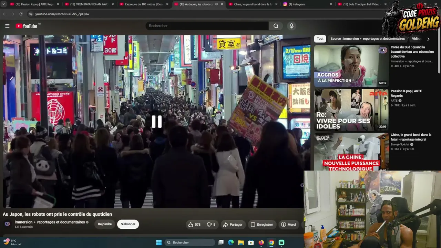Screen dimensions: 441x248
Task: Open the Immersion channel avatar
Action: [x=7, y=224]
